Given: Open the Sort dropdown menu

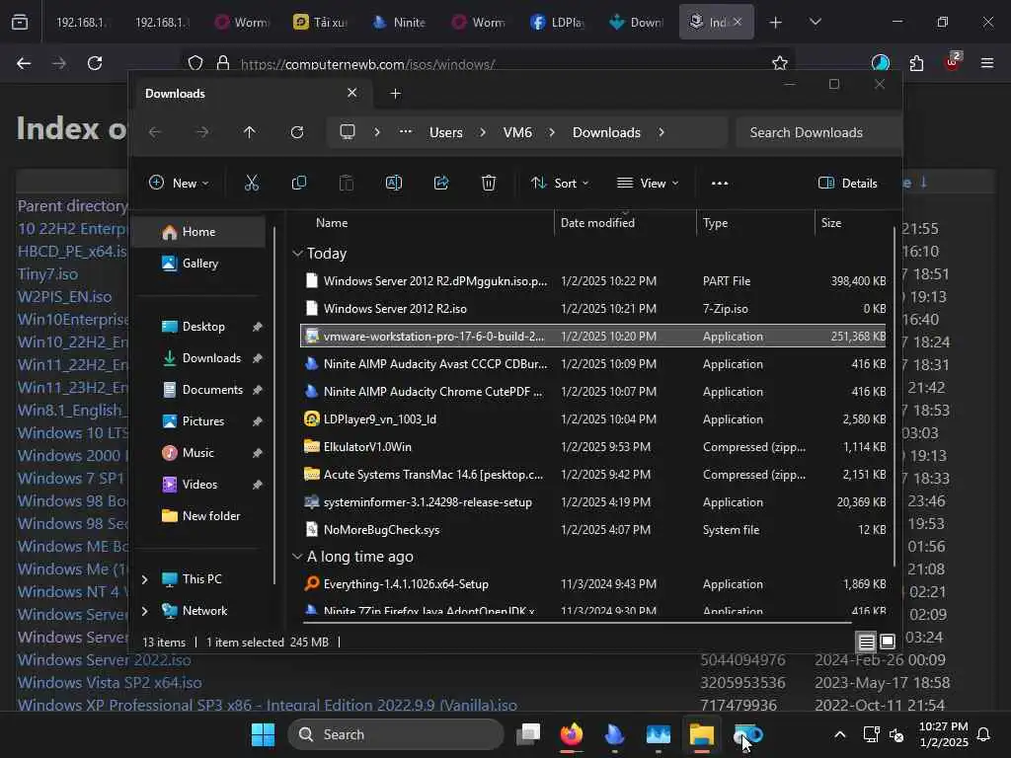Looking at the screenshot, I should click(x=560, y=183).
